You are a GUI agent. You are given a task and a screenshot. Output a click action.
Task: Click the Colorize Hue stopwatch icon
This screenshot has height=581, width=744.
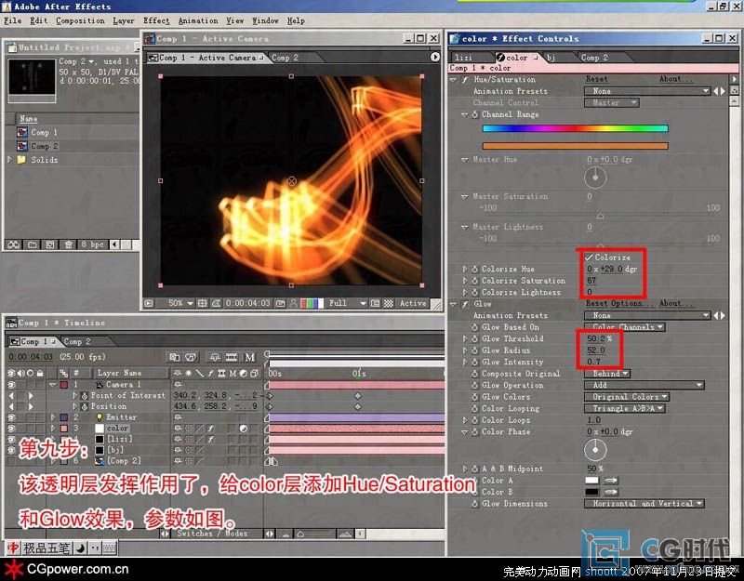point(474,269)
